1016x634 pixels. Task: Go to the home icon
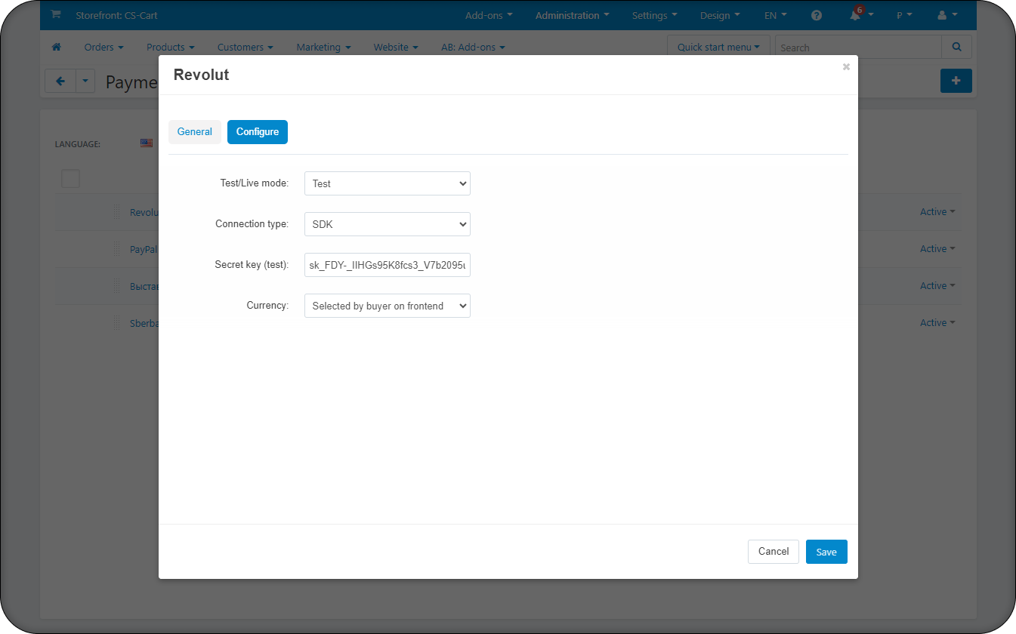pos(56,47)
